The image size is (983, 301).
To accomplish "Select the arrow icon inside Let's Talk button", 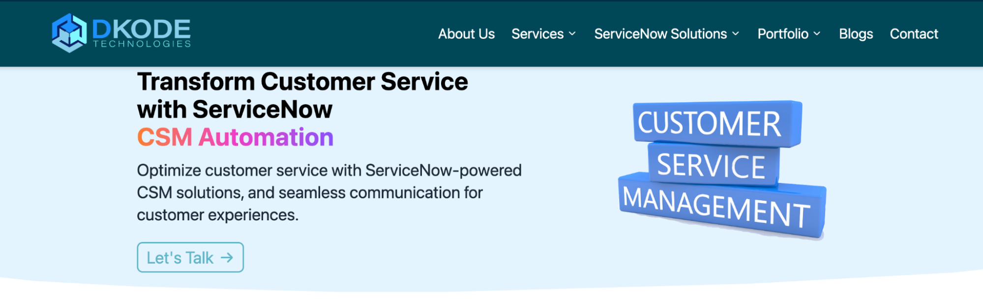I will (226, 257).
